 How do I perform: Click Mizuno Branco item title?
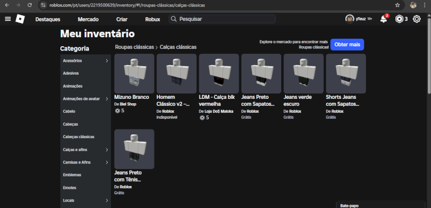tap(131, 97)
